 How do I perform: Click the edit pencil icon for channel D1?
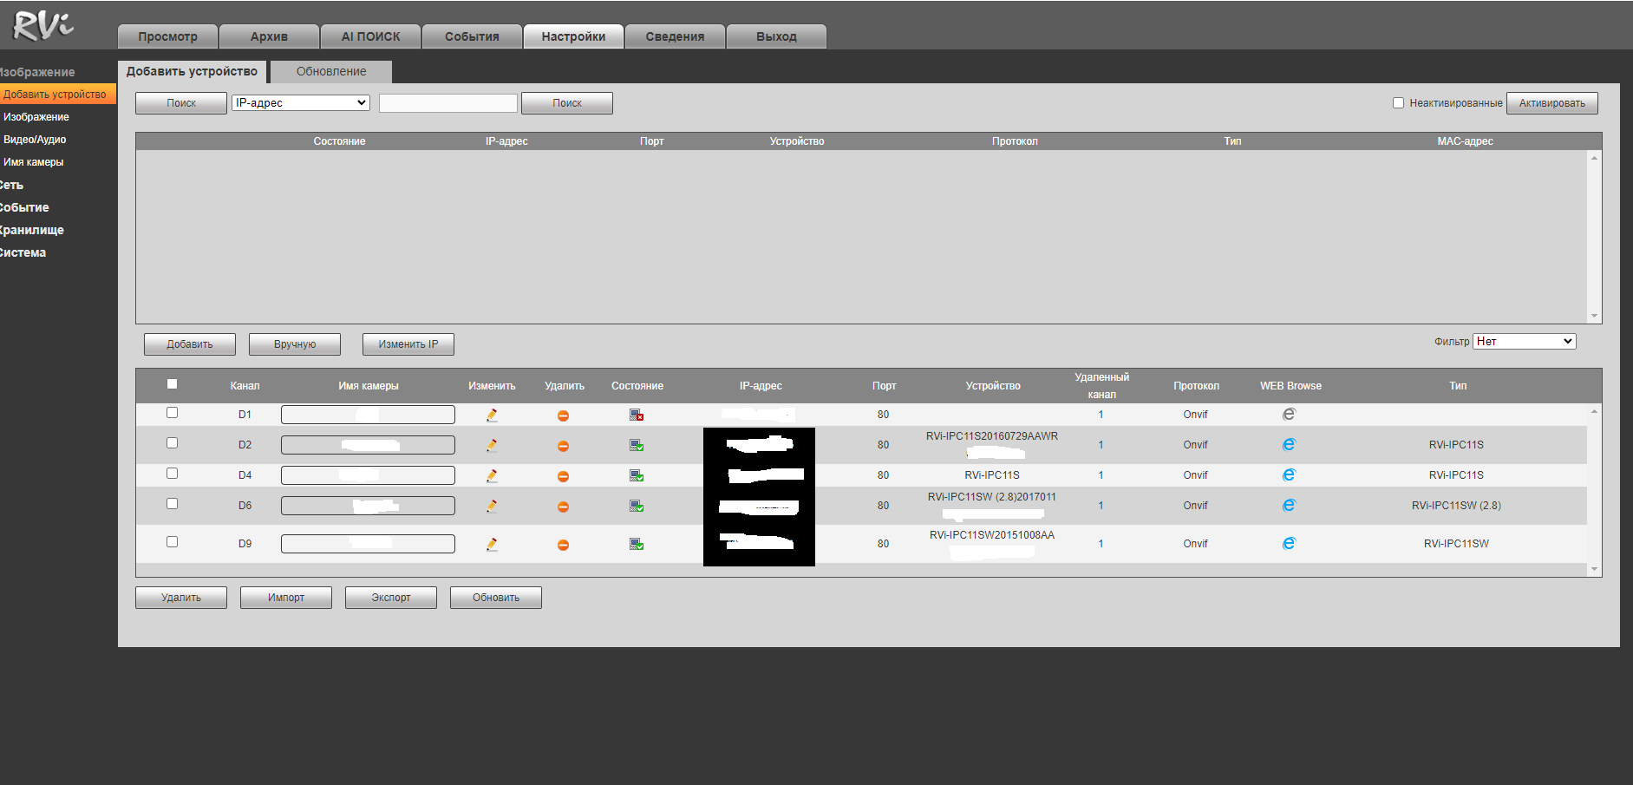492,415
